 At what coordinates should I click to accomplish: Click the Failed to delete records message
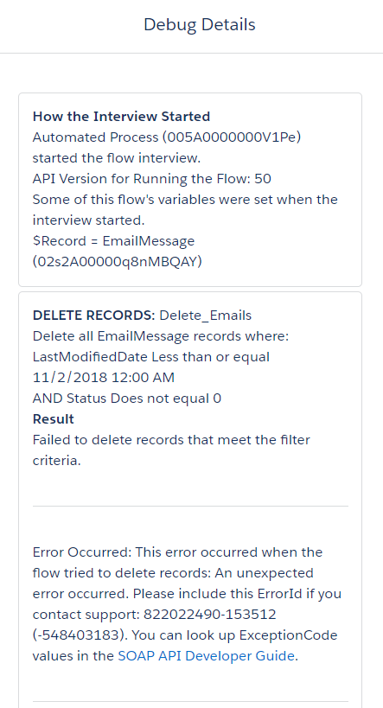point(171,450)
